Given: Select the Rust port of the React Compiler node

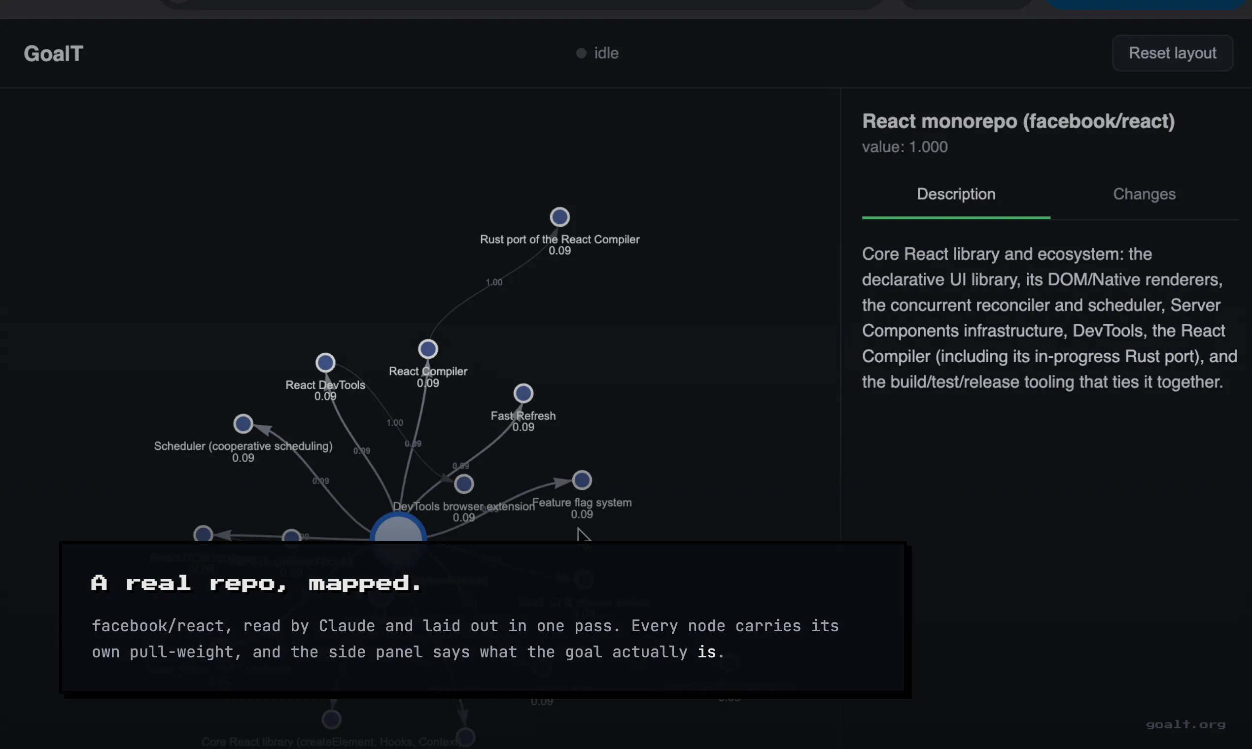Looking at the screenshot, I should (x=559, y=217).
